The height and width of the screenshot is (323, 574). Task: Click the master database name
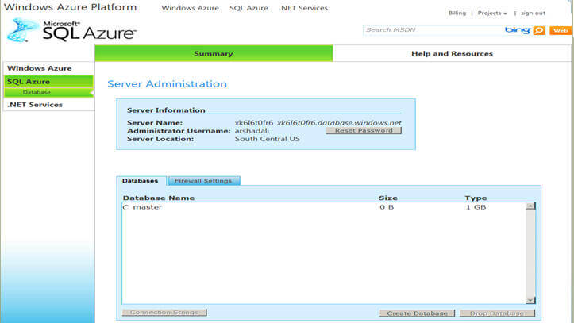coord(147,207)
